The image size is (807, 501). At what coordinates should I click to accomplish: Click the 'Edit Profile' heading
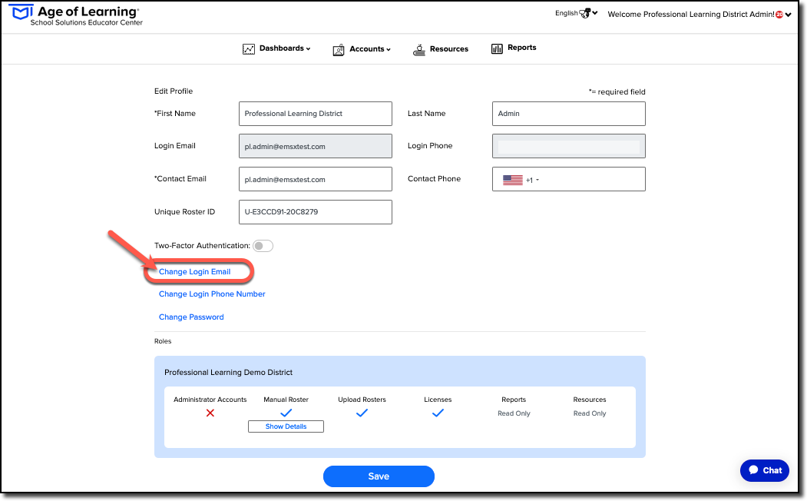[x=174, y=91]
